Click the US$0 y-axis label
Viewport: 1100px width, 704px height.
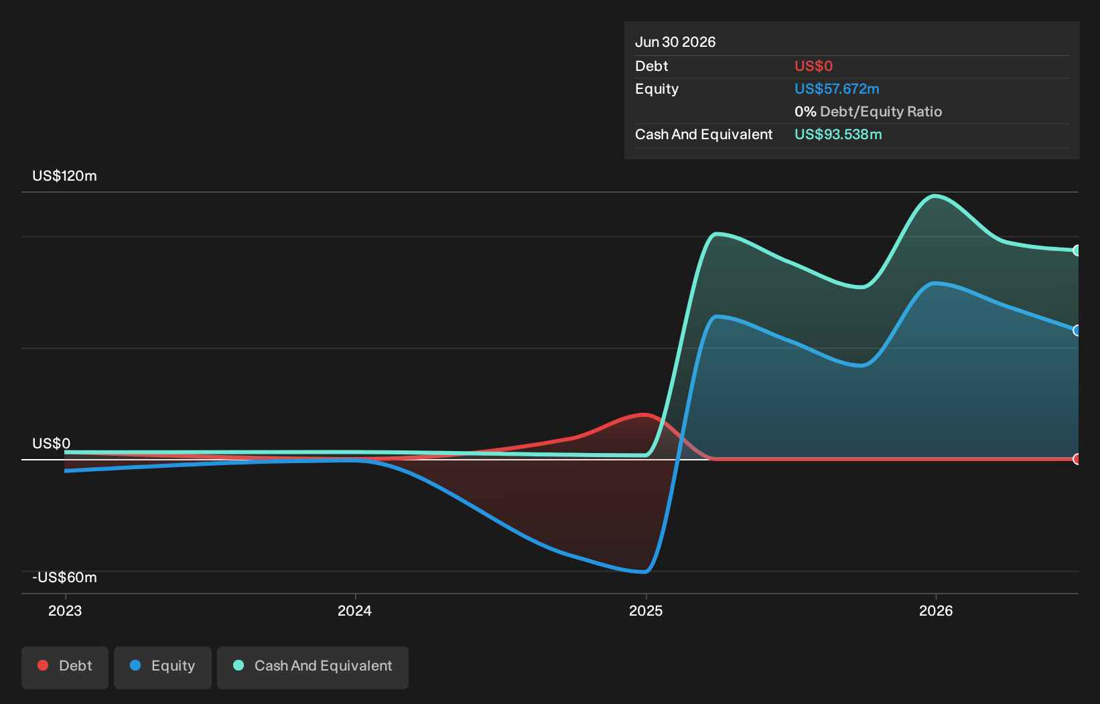pyautogui.click(x=52, y=444)
